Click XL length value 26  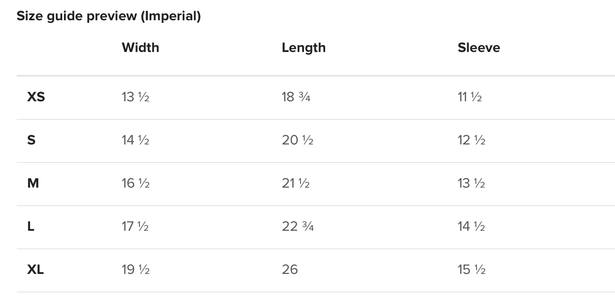[x=290, y=270]
